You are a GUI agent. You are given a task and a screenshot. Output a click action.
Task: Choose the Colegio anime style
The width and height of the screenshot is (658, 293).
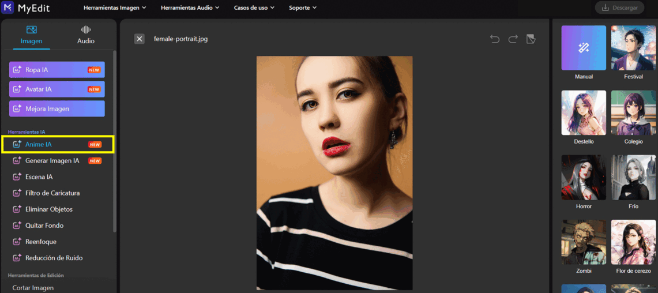(x=633, y=112)
